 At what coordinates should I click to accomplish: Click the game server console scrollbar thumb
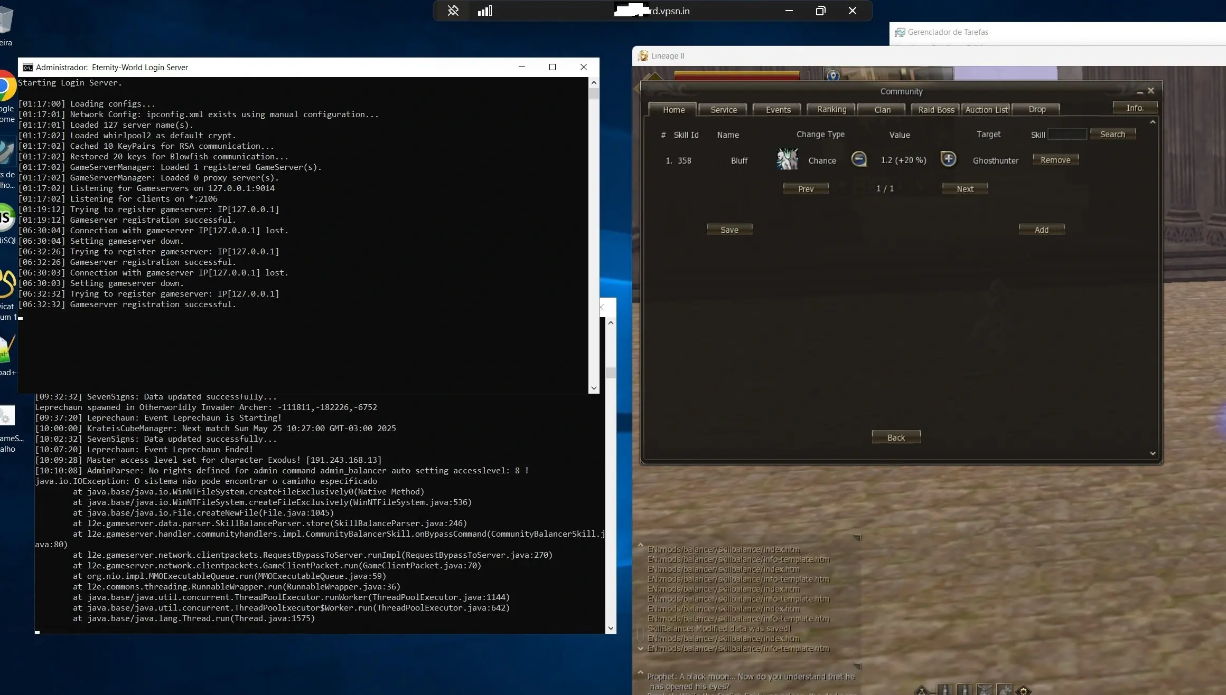point(611,373)
